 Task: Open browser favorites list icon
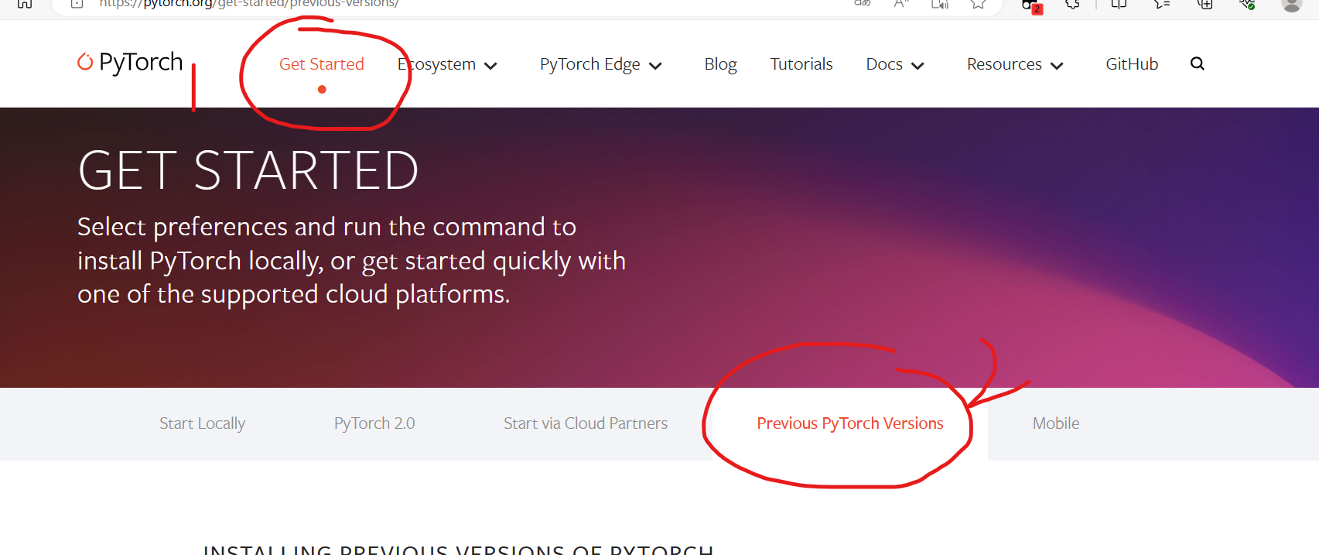[x=1162, y=4]
